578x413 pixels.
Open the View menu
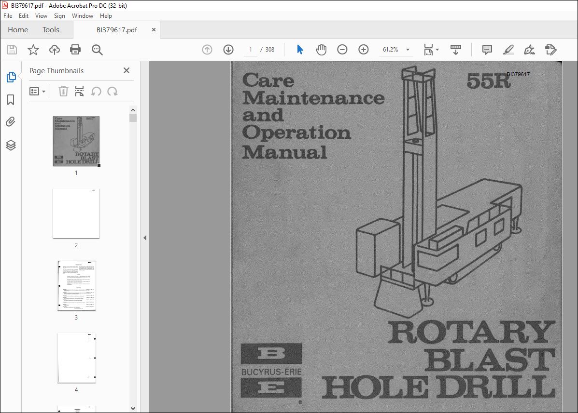[41, 16]
